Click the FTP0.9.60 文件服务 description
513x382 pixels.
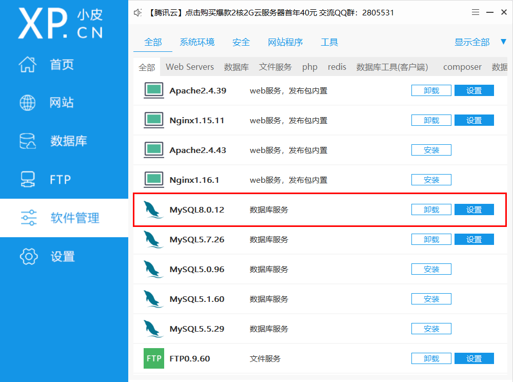[x=265, y=359]
